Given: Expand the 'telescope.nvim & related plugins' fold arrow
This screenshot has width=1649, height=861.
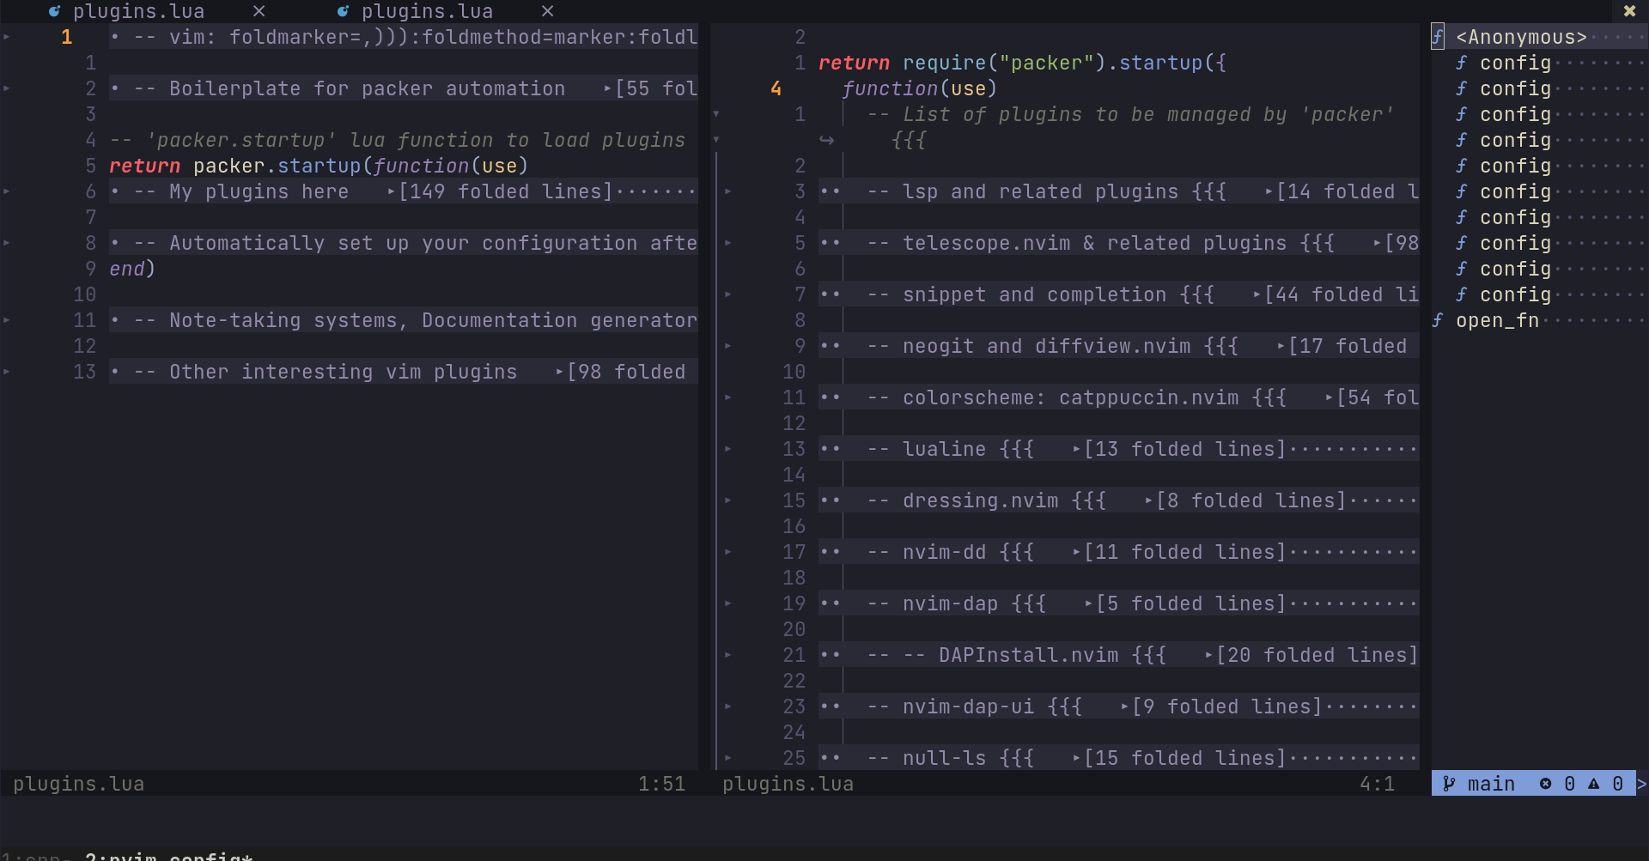Looking at the screenshot, I should tap(727, 243).
